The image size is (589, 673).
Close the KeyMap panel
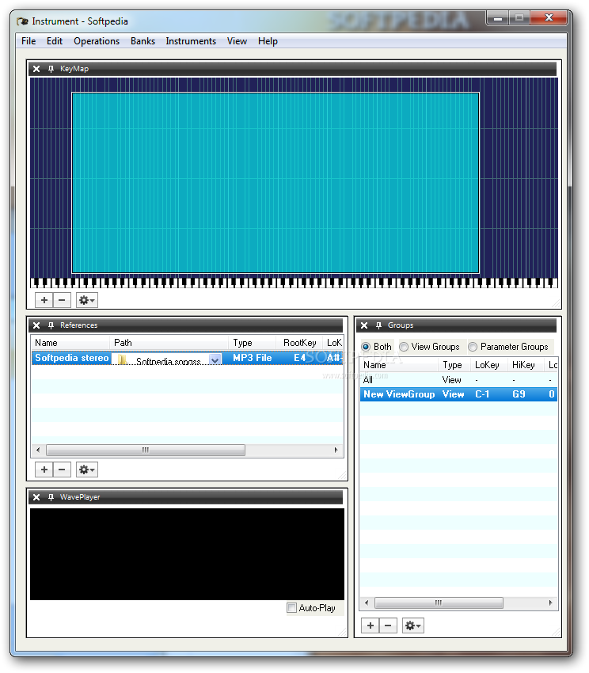36,69
